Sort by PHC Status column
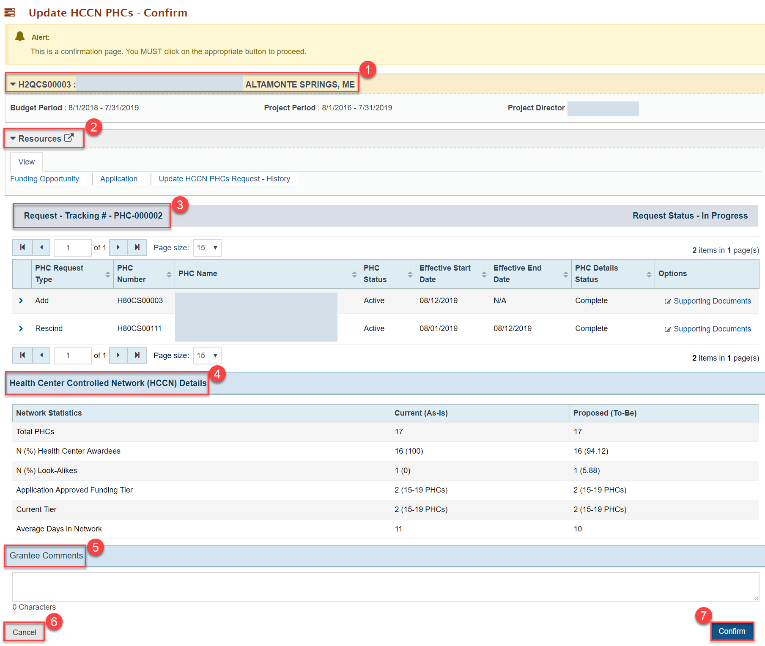The image size is (765, 646). coord(410,274)
